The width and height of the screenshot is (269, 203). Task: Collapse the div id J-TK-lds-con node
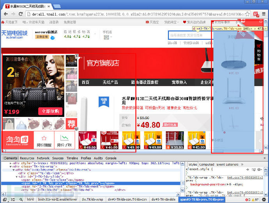pos(14,170)
